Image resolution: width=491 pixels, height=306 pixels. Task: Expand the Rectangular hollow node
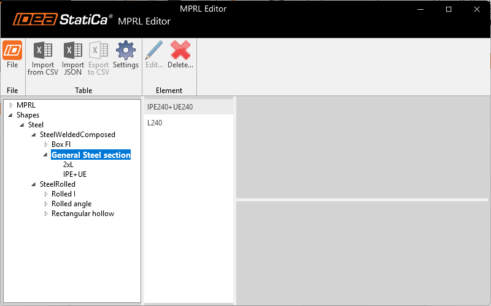(46, 214)
